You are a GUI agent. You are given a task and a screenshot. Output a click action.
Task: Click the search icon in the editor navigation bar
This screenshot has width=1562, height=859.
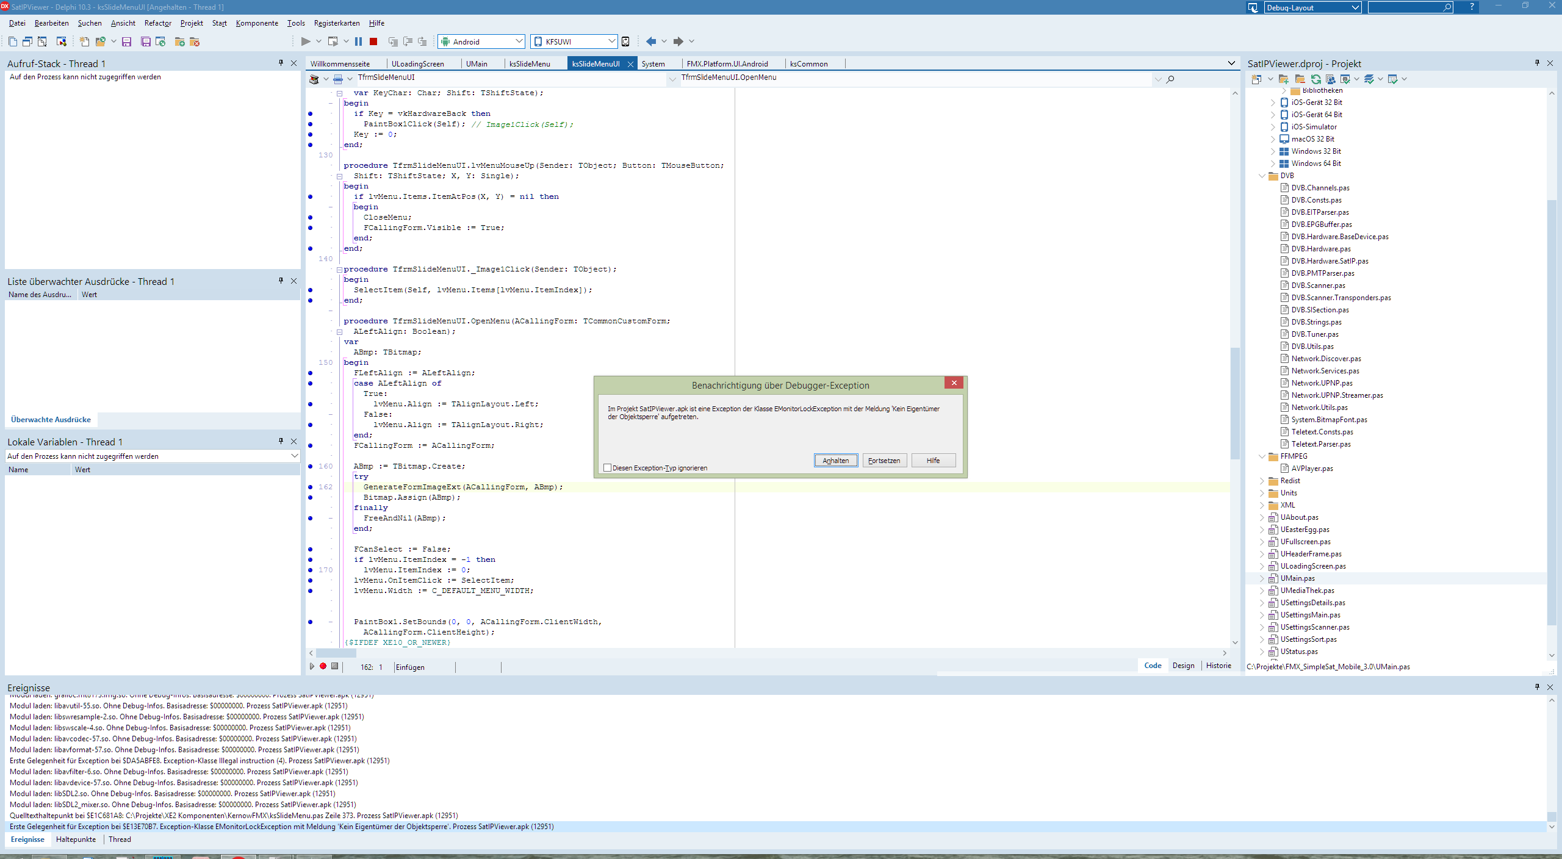coord(1170,79)
